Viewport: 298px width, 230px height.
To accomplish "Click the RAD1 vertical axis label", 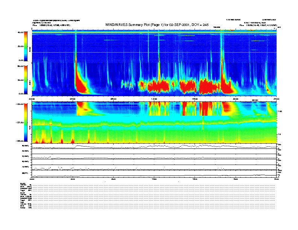I will click(x=30, y=82).
